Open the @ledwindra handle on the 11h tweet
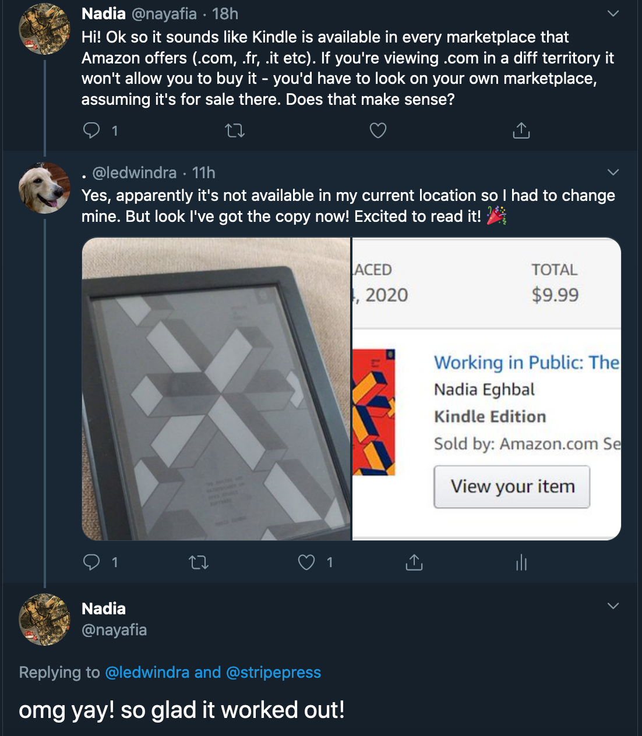 [134, 173]
